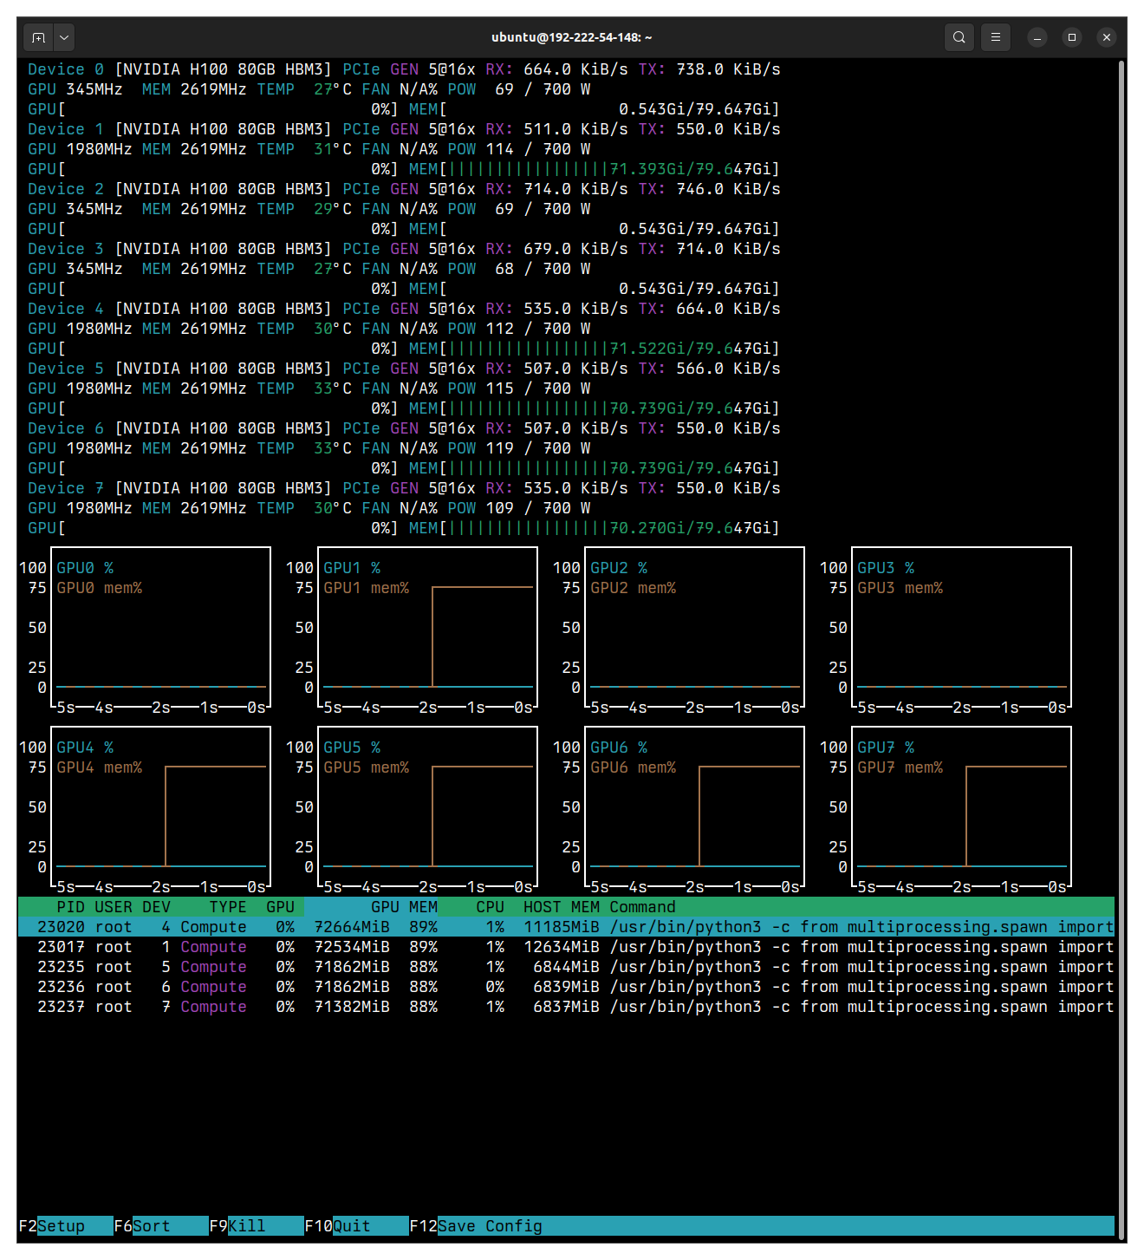Viewport: 1144px width, 1260px height.
Task: Open the terminal hamburger menu
Action: [995, 37]
